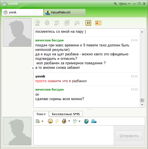The image size is (148, 149).
Task: Close the chat window
Action: coord(144,4)
